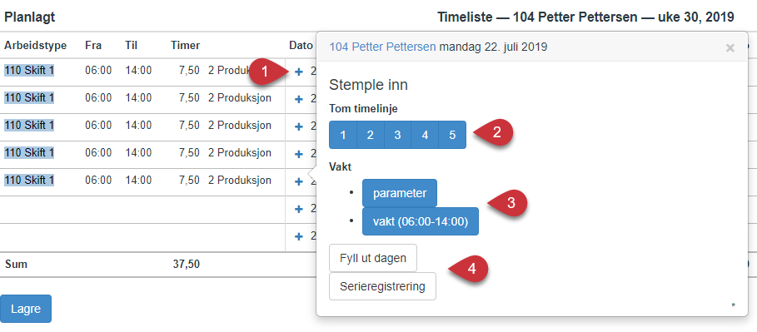The width and height of the screenshot is (757, 332).
Task: Select the parameter shift button
Action: tap(400, 193)
